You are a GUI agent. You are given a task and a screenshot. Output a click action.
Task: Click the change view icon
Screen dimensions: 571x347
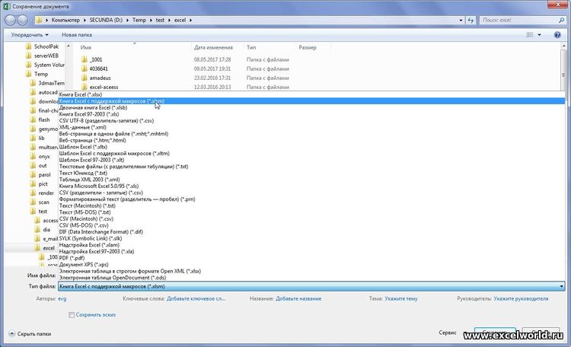[x=530, y=35]
